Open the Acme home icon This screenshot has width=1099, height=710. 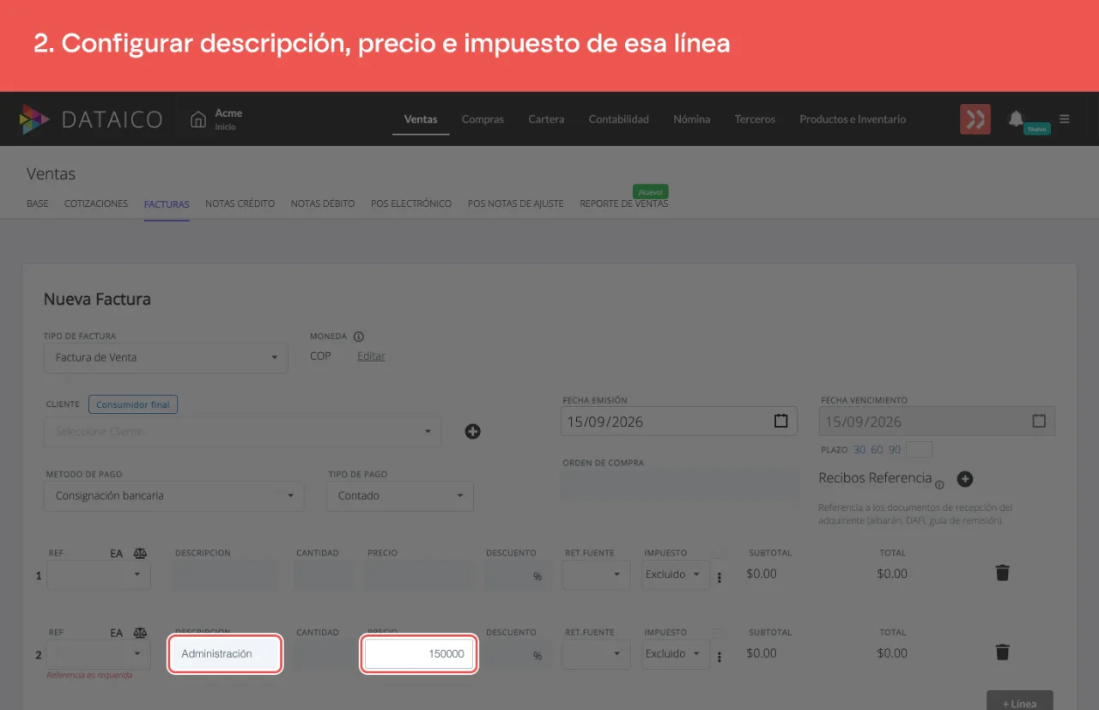(x=198, y=119)
